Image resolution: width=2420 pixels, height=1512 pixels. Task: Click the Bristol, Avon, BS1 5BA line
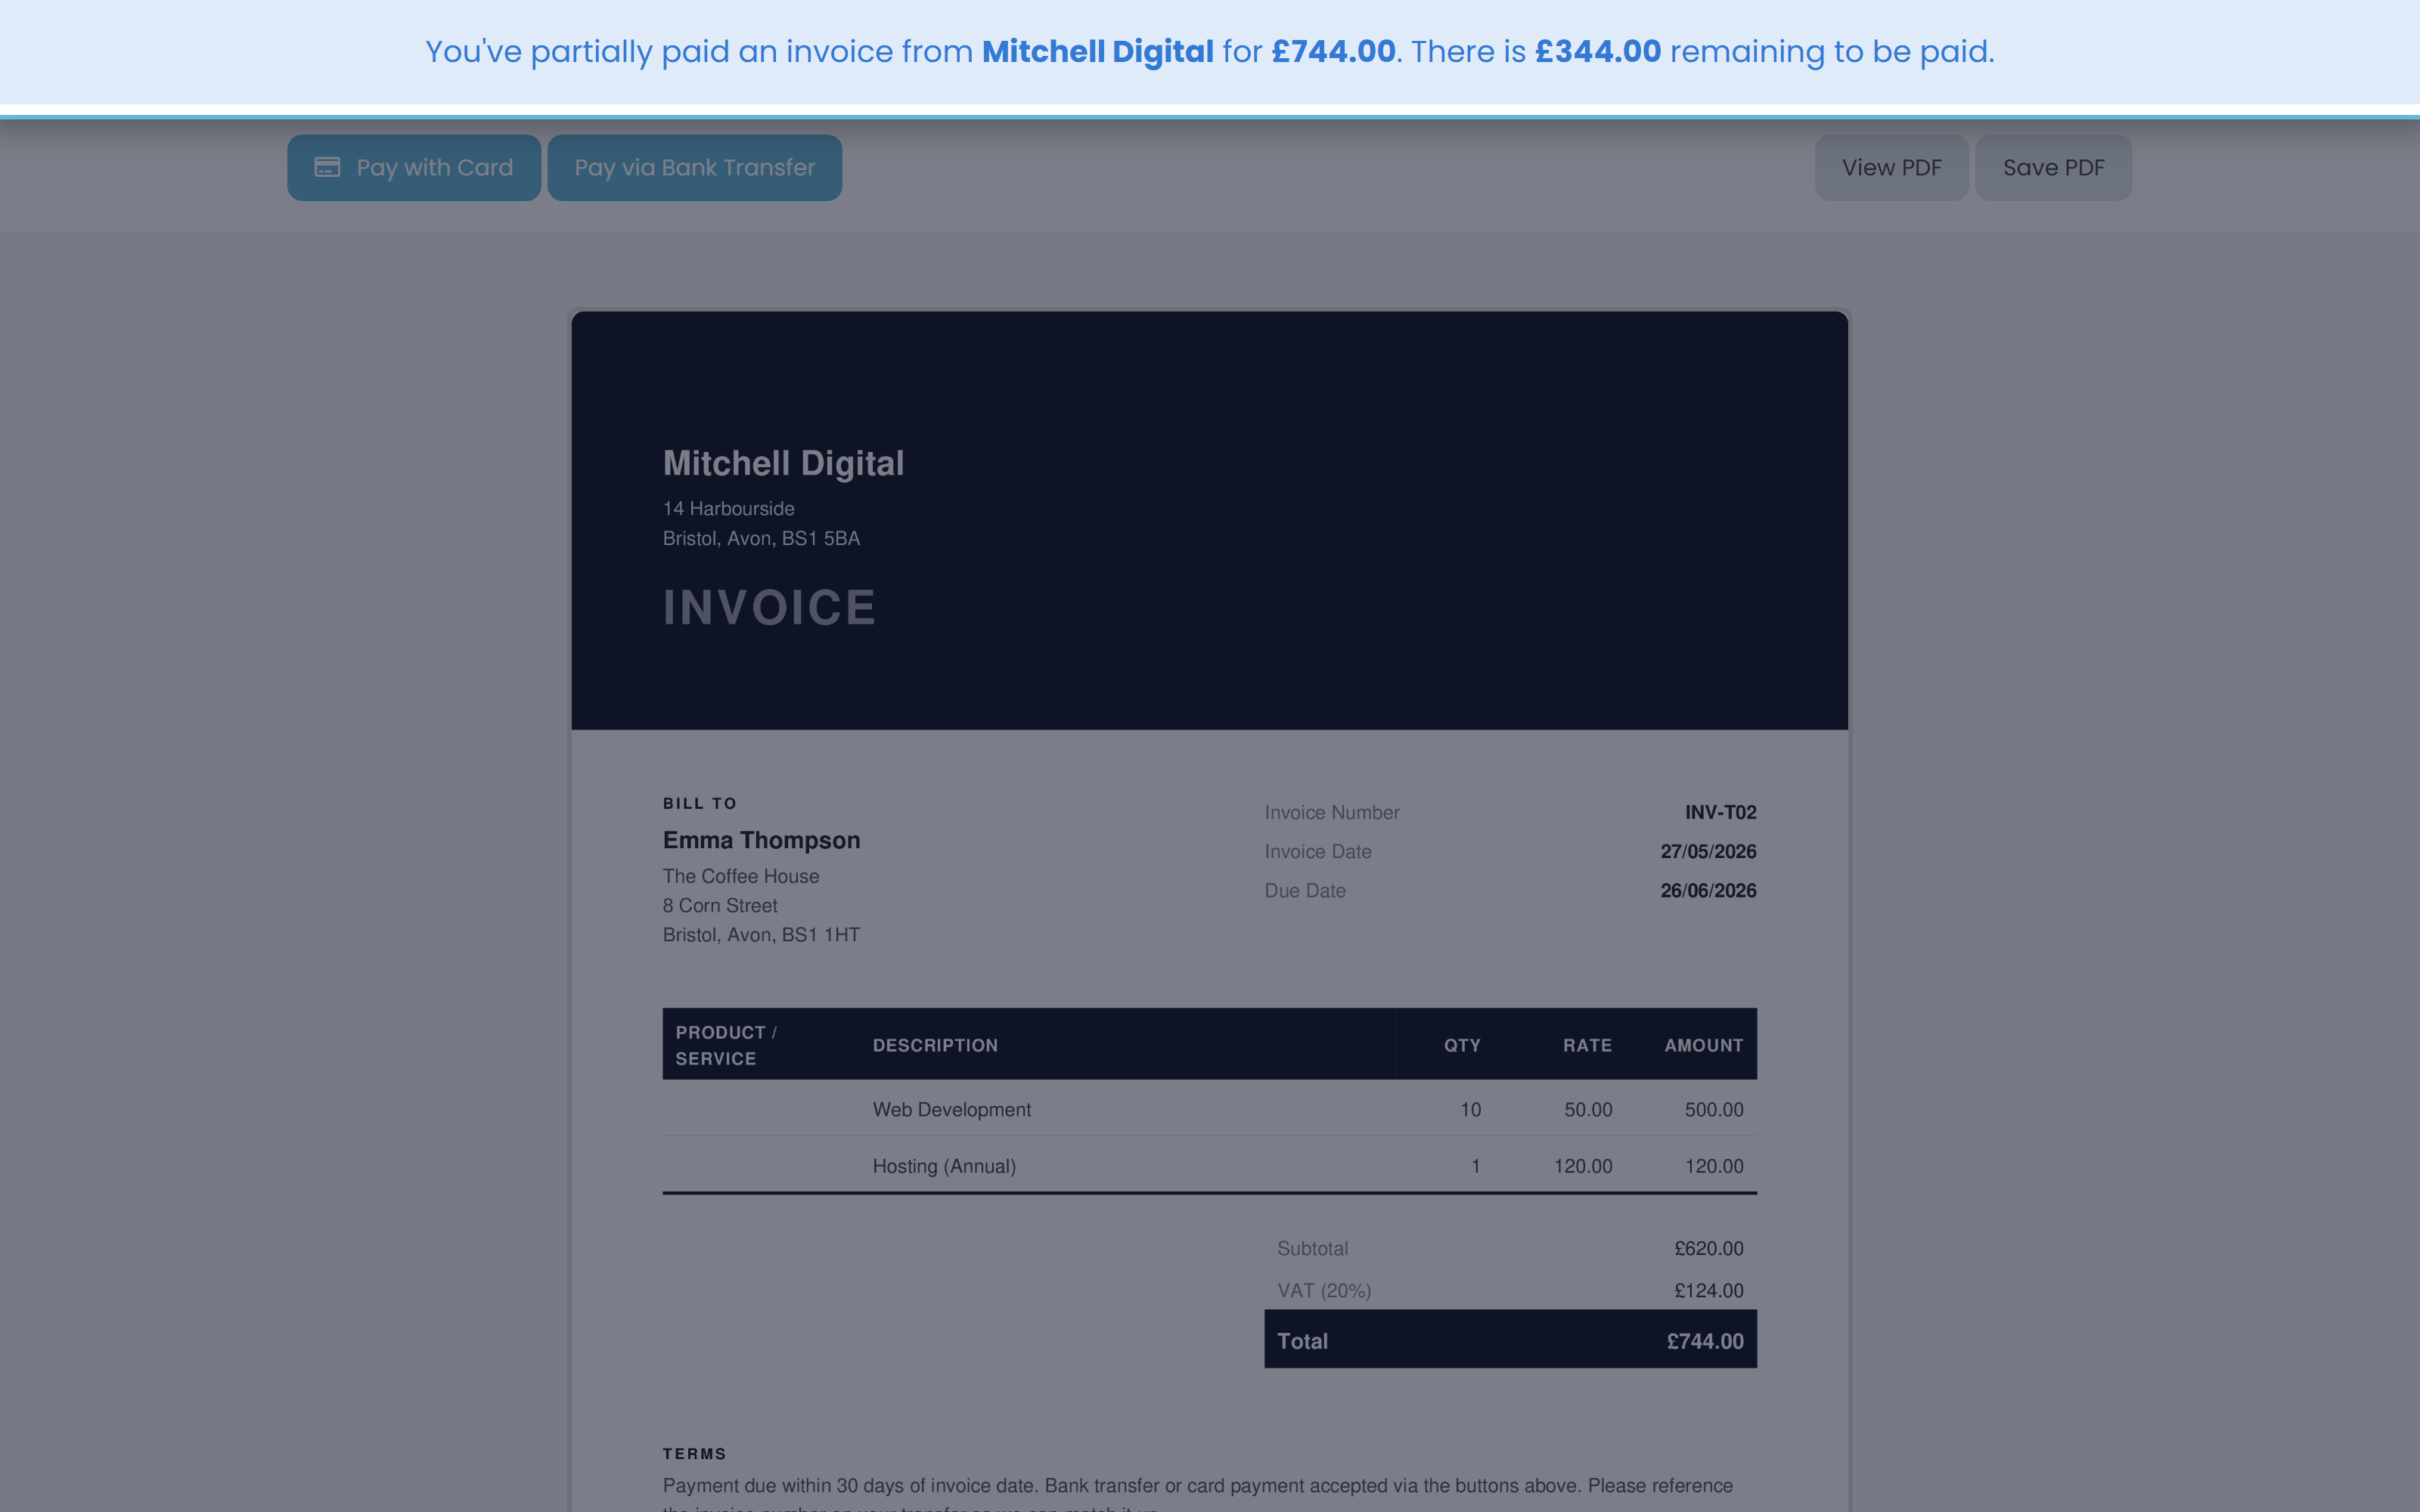click(761, 539)
